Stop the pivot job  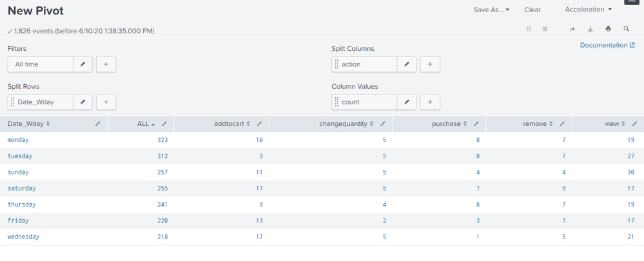pos(545,29)
